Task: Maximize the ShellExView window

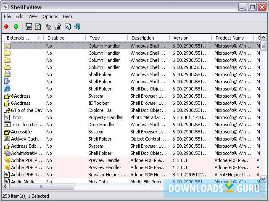Action: click(x=252, y=7)
